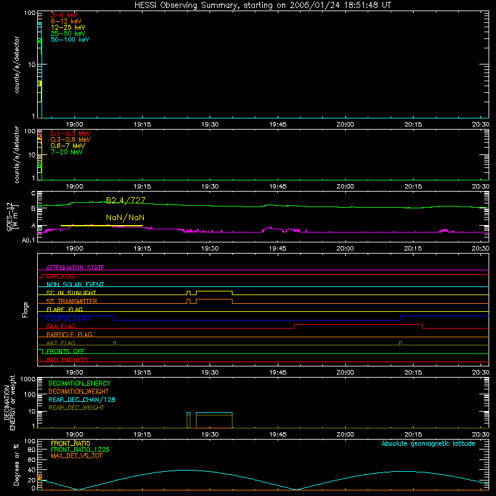Select the red 3-6 keV legend entry

click(64, 15)
